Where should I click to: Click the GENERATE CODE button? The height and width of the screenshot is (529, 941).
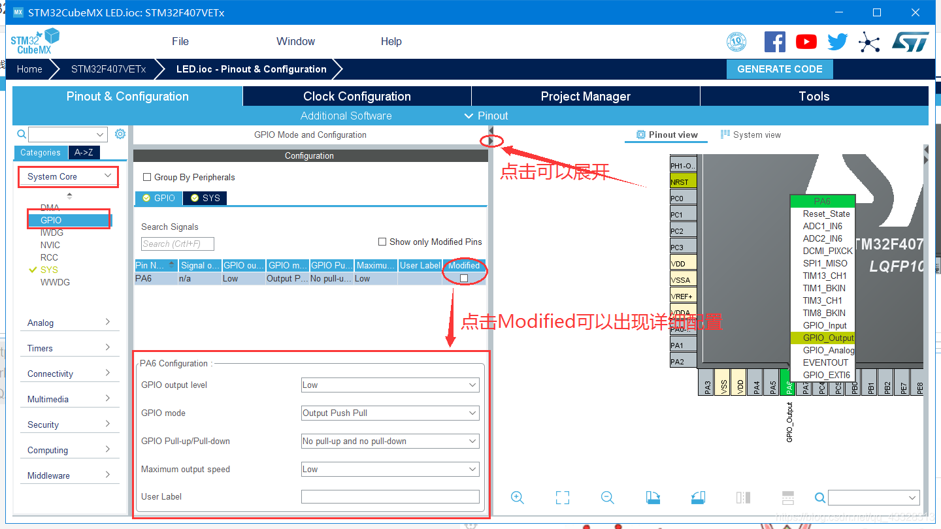point(780,69)
